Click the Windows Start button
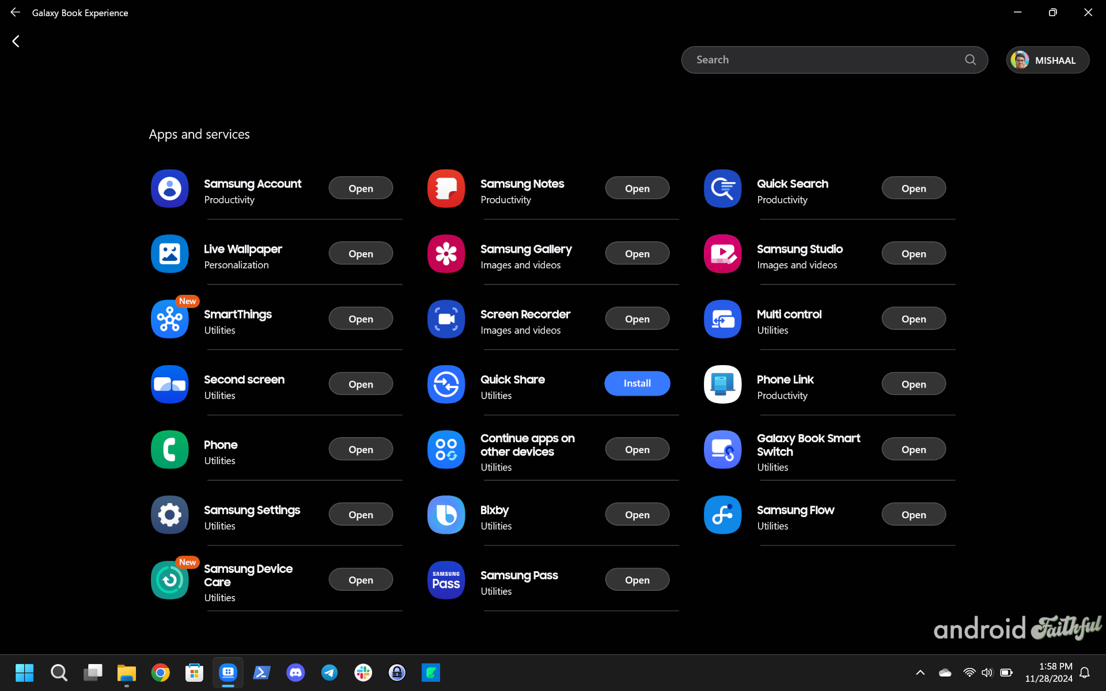This screenshot has width=1106, height=691. coord(24,672)
